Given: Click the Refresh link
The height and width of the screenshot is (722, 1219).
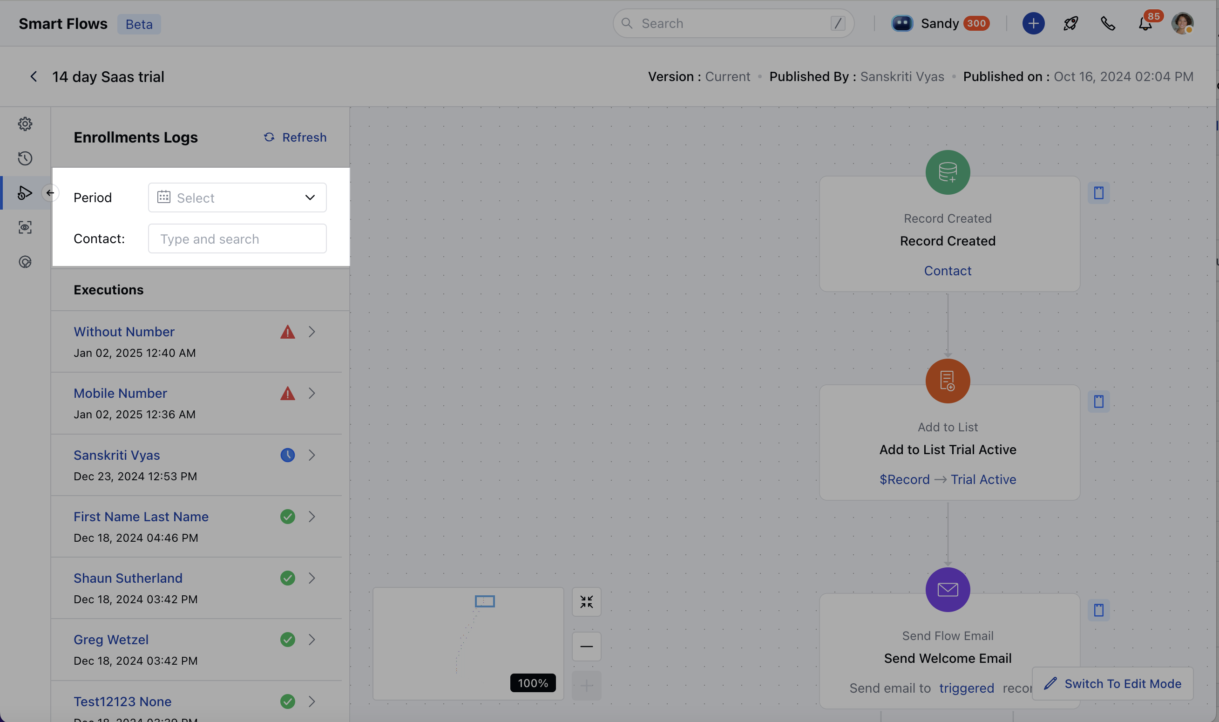Looking at the screenshot, I should [x=295, y=137].
